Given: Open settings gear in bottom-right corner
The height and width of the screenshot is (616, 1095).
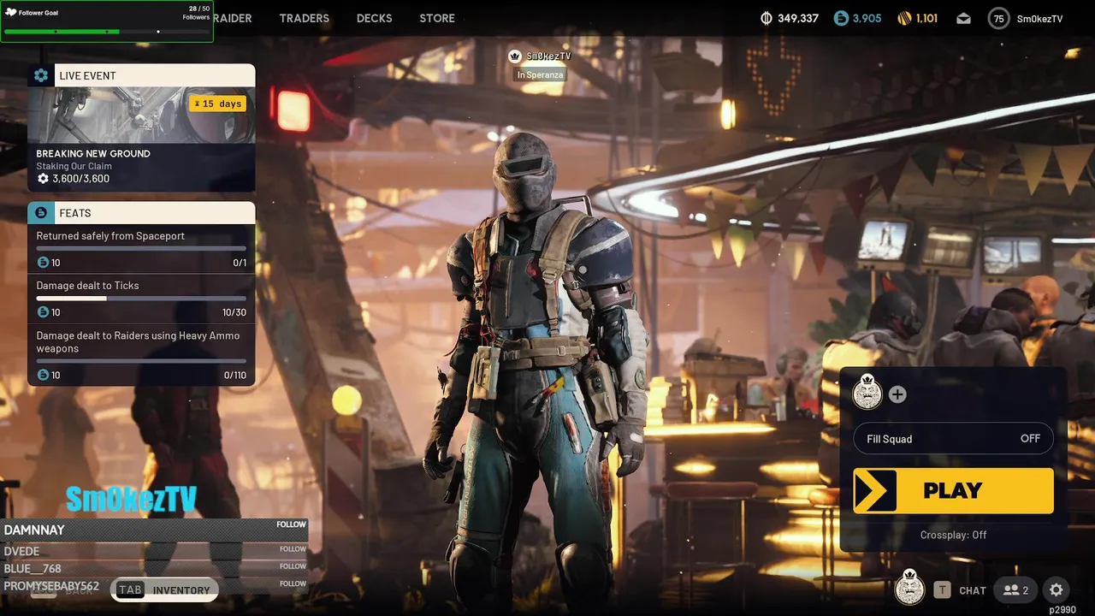Looking at the screenshot, I should 1057,589.
